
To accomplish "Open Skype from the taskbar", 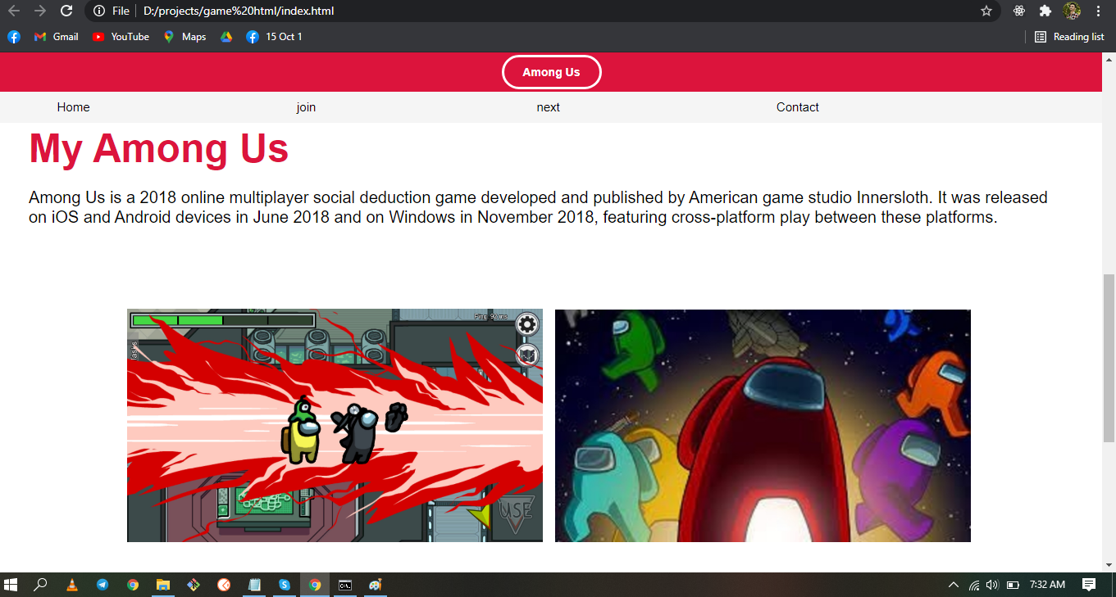I will pyautogui.click(x=285, y=585).
